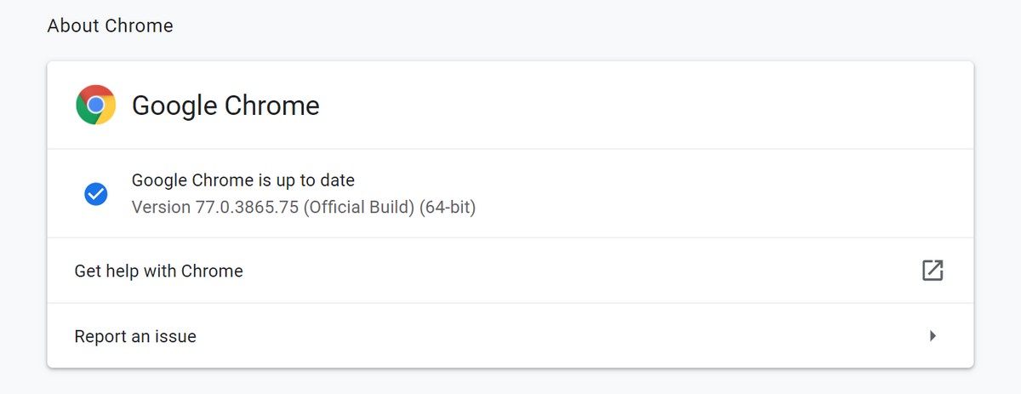Click empty space in the Google Chrome header row
This screenshot has width=1021, height=394.
(647, 106)
